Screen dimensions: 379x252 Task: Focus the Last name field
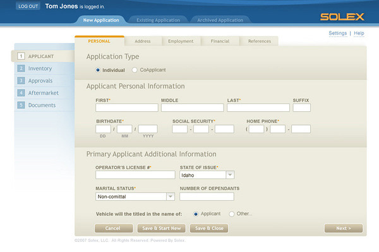click(x=258, y=107)
